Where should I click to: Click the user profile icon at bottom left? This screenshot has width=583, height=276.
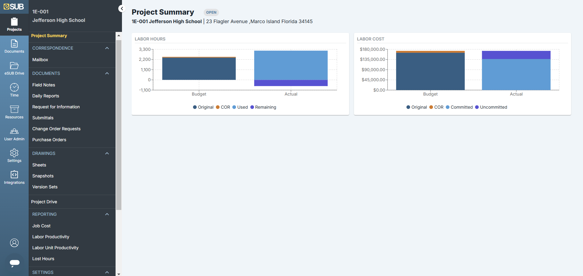[14, 243]
